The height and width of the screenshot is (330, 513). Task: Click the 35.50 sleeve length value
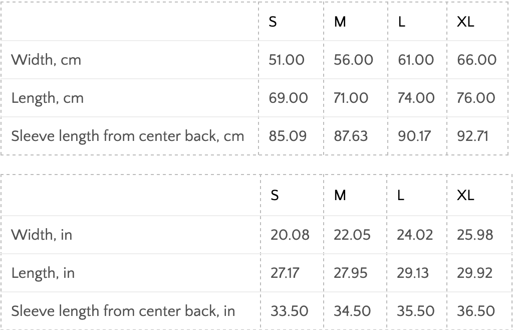click(x=415, y=311)
